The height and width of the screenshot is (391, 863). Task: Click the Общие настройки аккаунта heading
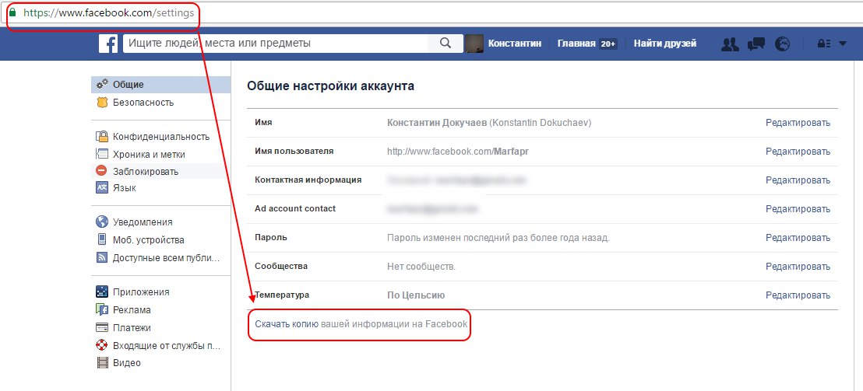click(330, 86)
